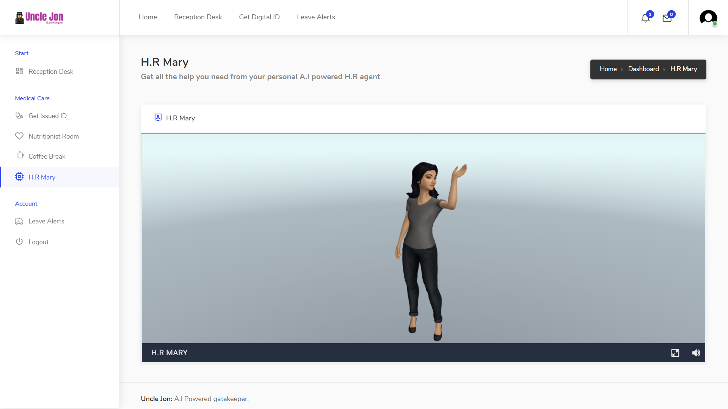Select Reception Desk in the sidebar
Viewport: 728px width, 409px height.
click(51, 72)
